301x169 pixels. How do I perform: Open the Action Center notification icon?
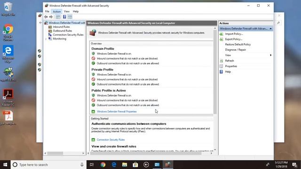click(x=295, y=165)
